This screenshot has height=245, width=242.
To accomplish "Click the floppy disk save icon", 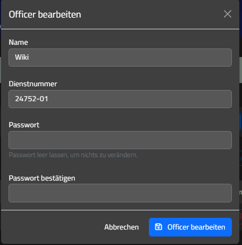I will tap(158, 227).
